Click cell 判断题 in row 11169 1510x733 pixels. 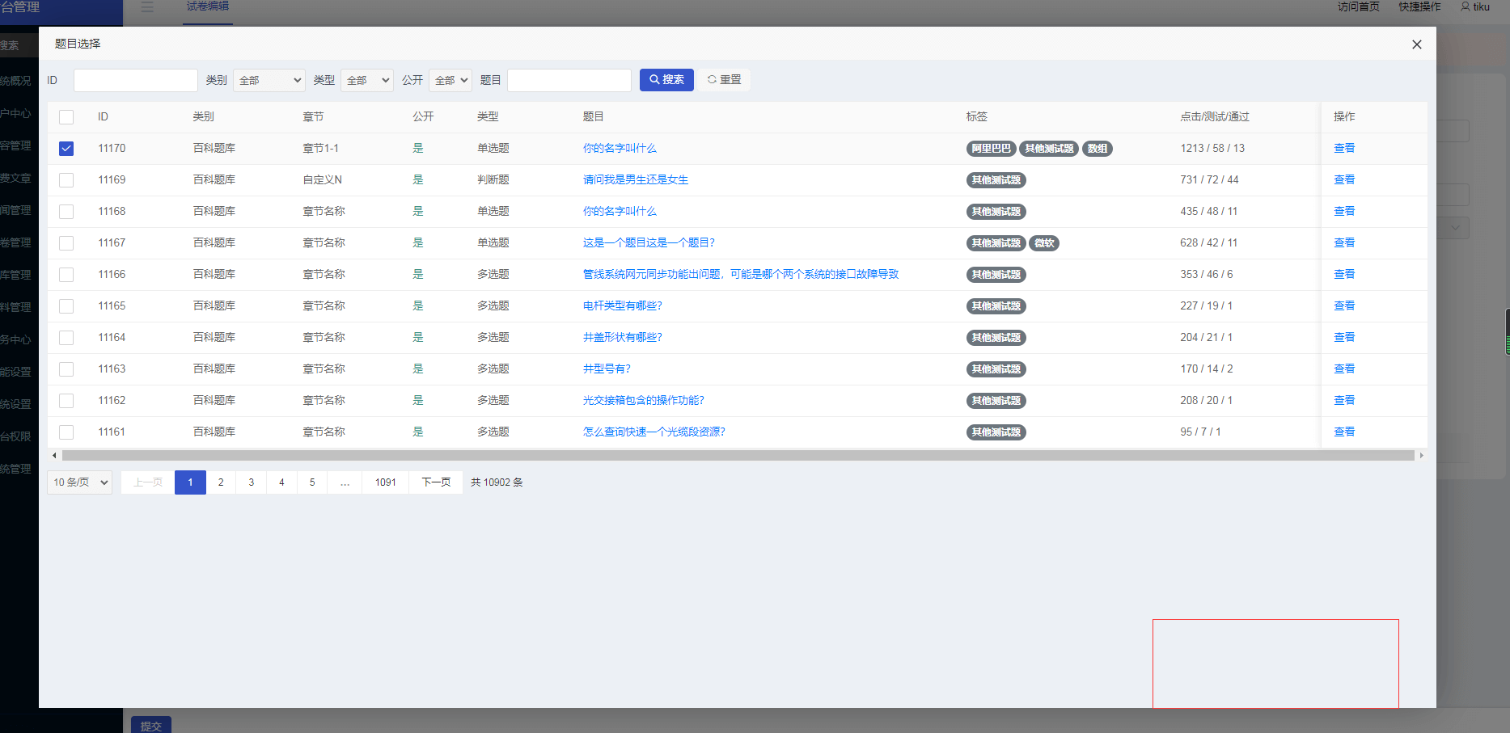493,179
